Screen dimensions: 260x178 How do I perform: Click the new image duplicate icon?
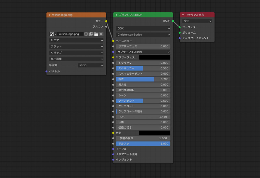pyautogui.click(x=91, y=34)
